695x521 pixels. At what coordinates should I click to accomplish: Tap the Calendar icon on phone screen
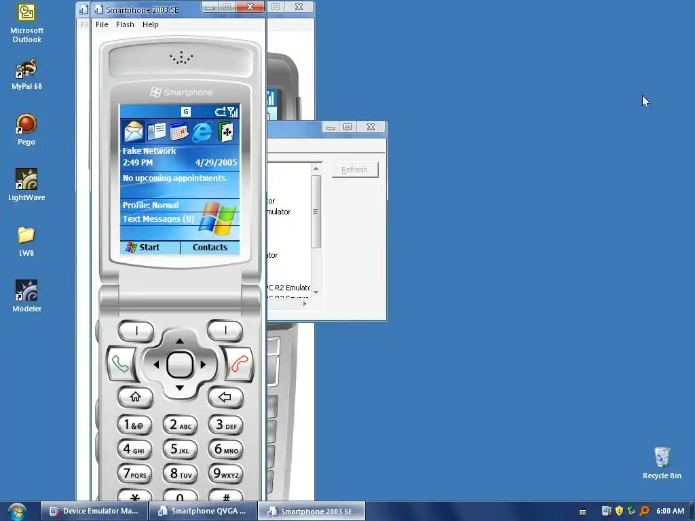click(x=179, y=132)
